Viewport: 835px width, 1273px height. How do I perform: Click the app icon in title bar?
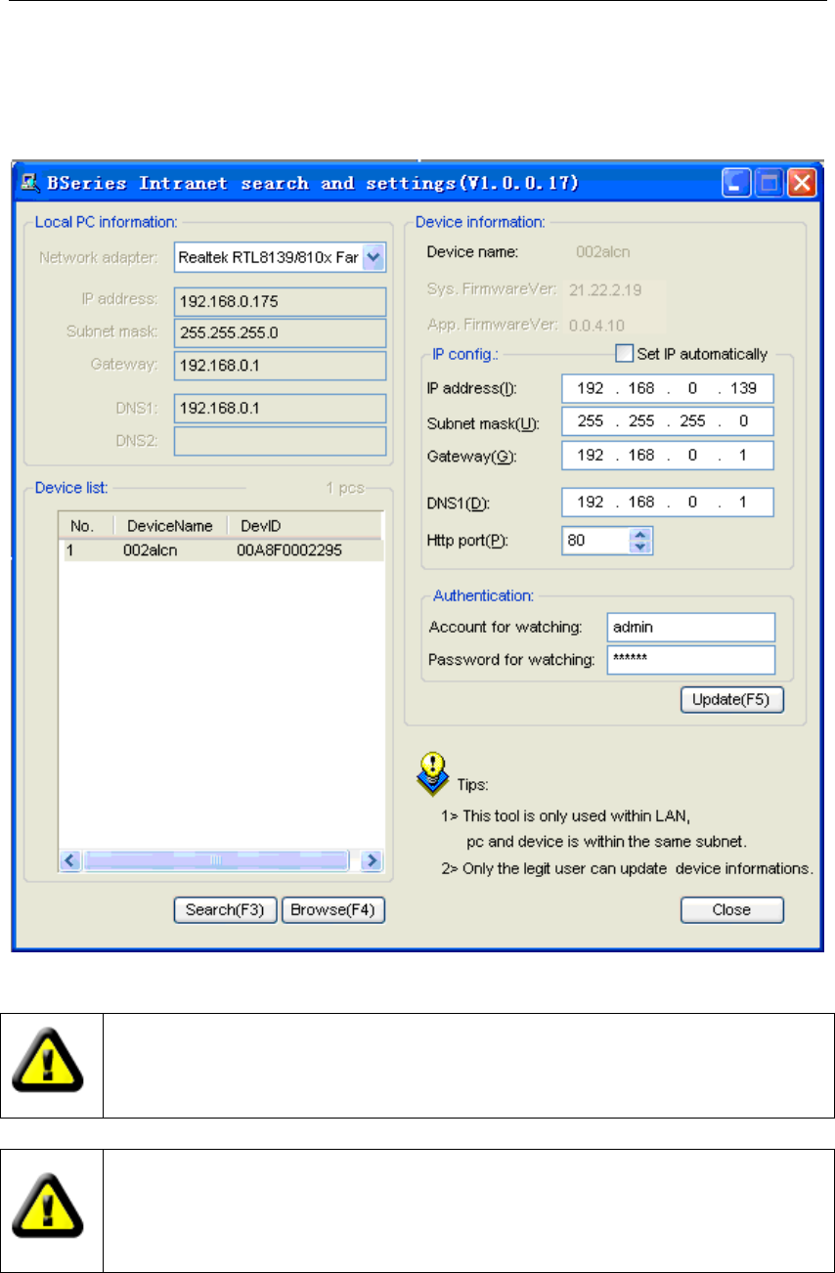(29, 183)
